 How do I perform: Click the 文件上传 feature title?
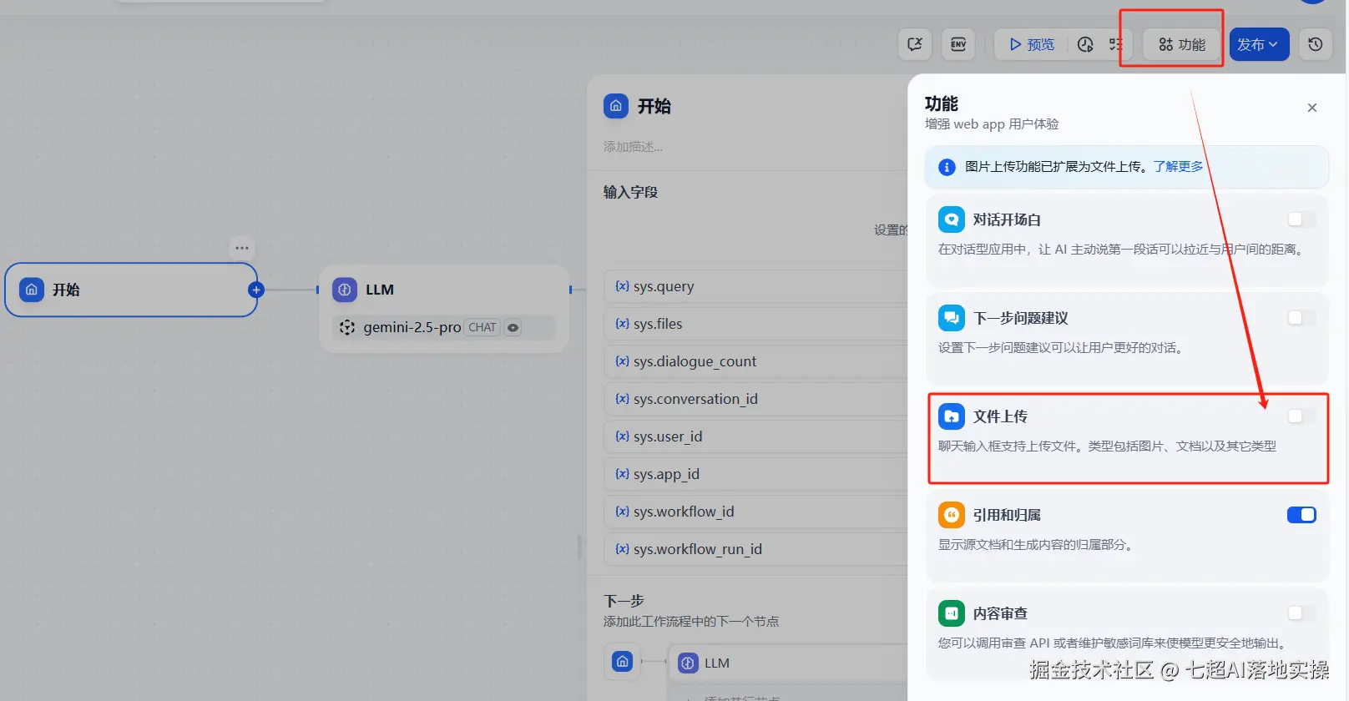(x=1000, y=416)
